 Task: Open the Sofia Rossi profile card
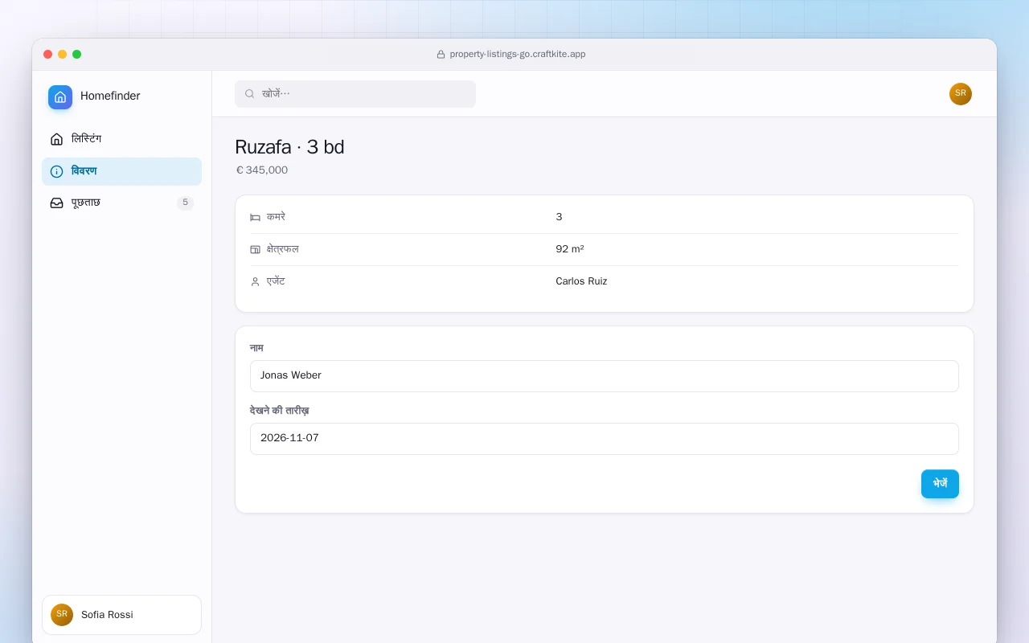(121, 615)
